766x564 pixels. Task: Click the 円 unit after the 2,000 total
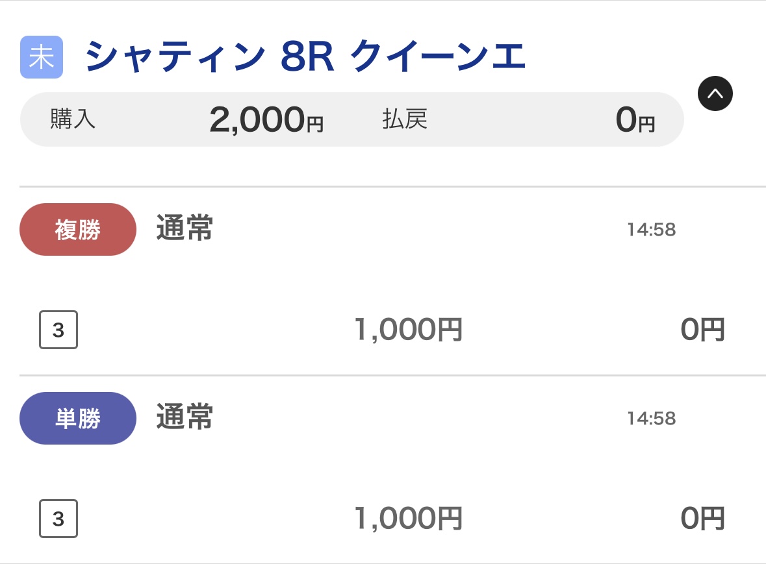[x=315, y=125]
